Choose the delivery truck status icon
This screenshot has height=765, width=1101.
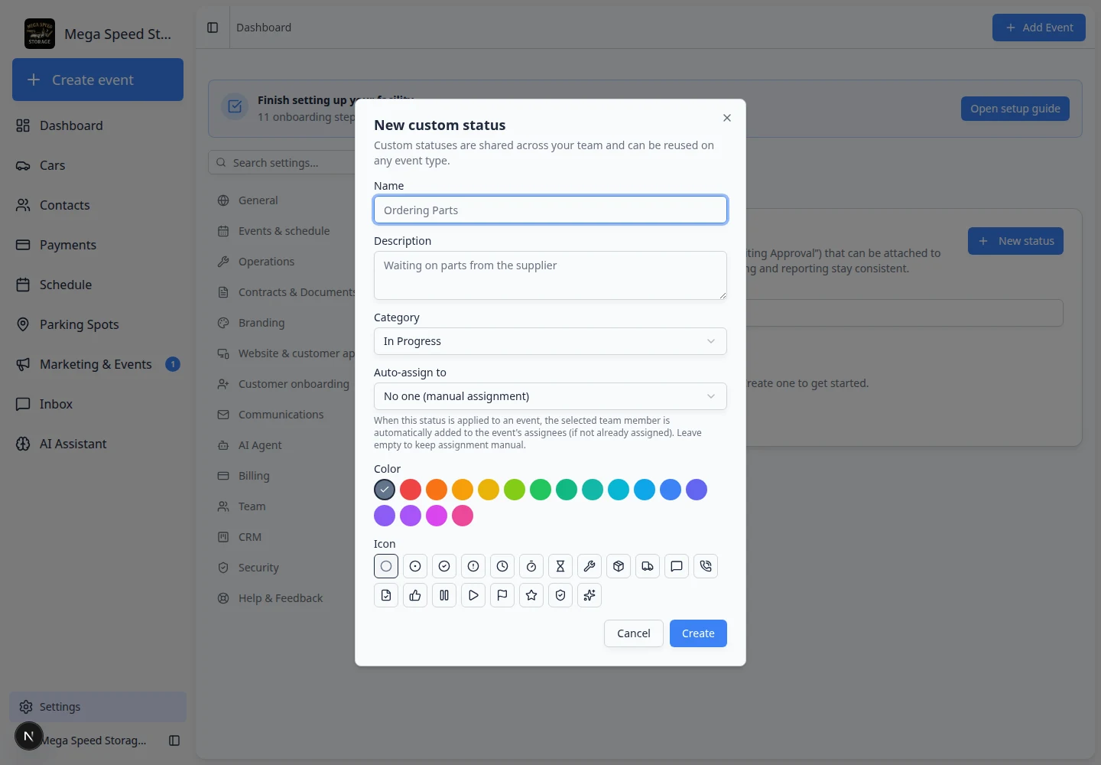(x=648, y=566)
